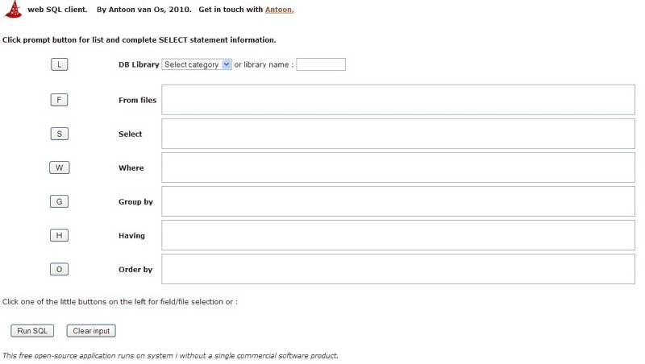
Task: Click the W prompt button for Where
Action: 59,168
